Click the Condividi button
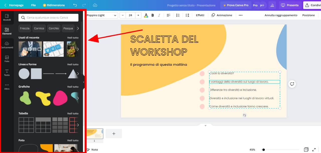321x153 pixels. point(313,5)
